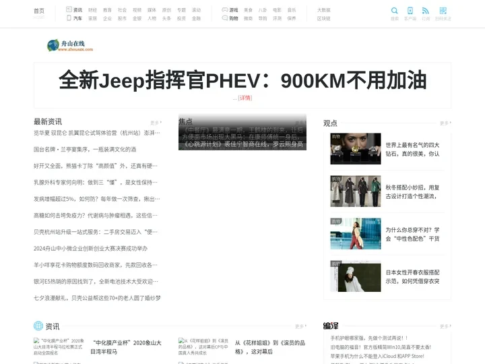Open the 秋冬搭配 coats thumbnail
The image size is (485, 364).
tap(356, 191)
